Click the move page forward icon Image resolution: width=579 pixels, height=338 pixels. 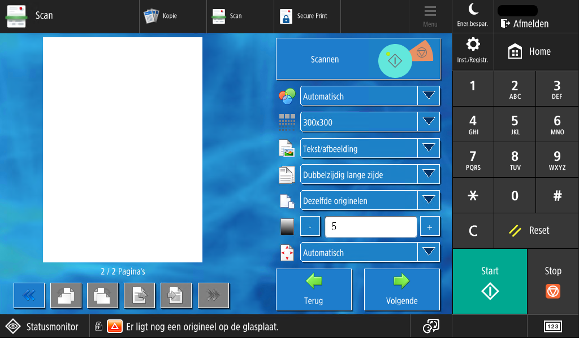(x=140, y=295)
